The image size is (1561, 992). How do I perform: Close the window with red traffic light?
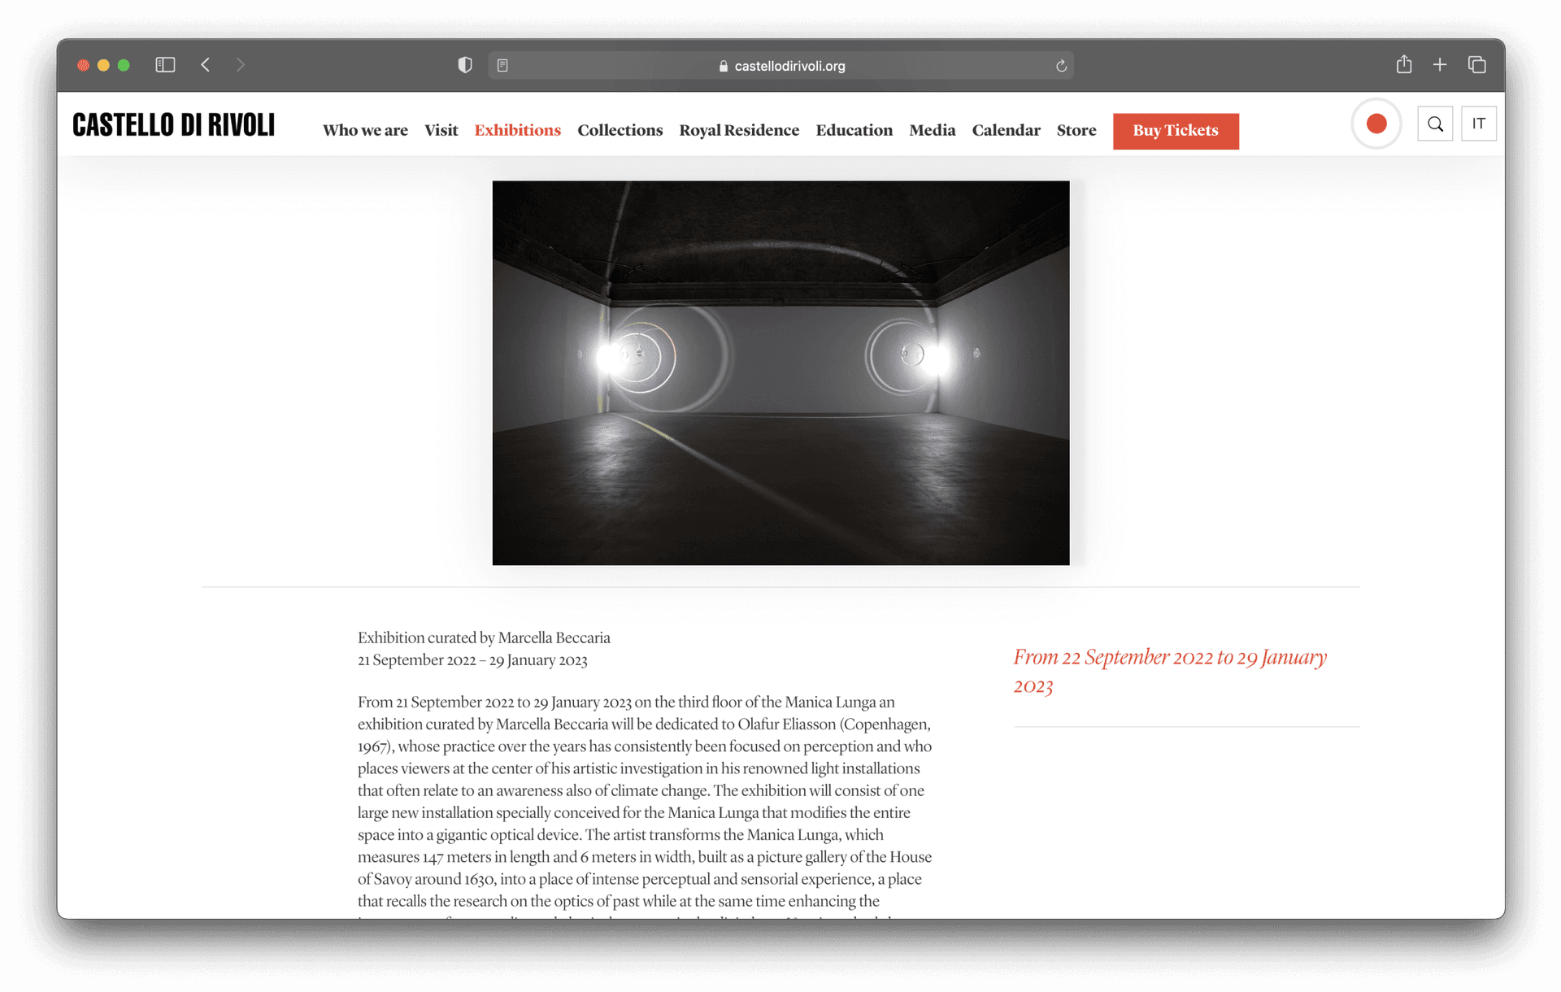pyautogui.click(x=83, y=65)
